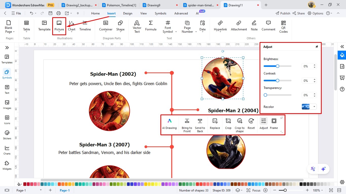Open the Recolor dropdown

point(315,107)
